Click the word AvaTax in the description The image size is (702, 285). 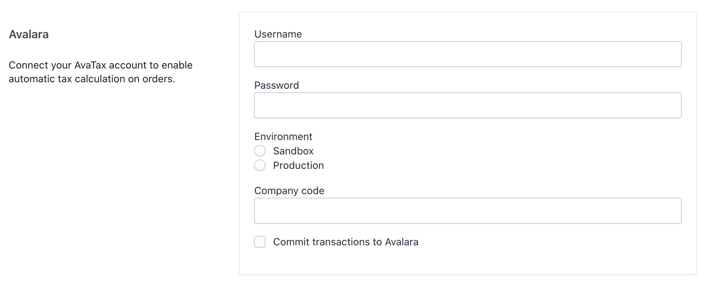(x=90, y=65)
